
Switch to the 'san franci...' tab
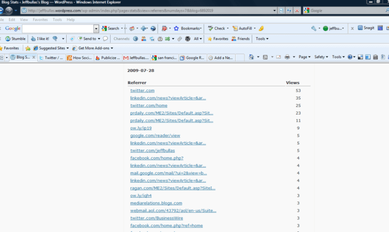tap(164, 58)
